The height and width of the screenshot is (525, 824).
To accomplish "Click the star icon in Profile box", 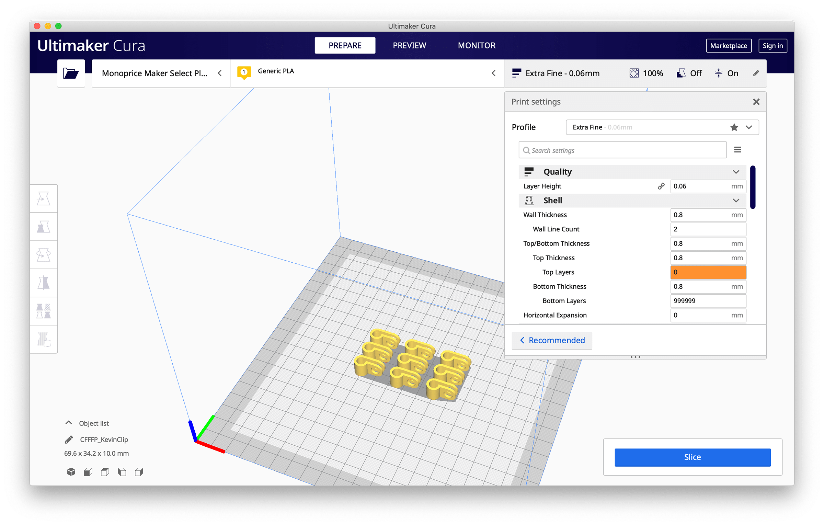I will [734, 127].
